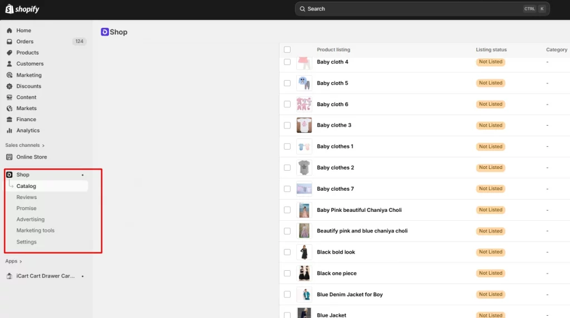Open the Reviews submenu under Shop
The height and width of the screenshot is (318, 570).
27,197
